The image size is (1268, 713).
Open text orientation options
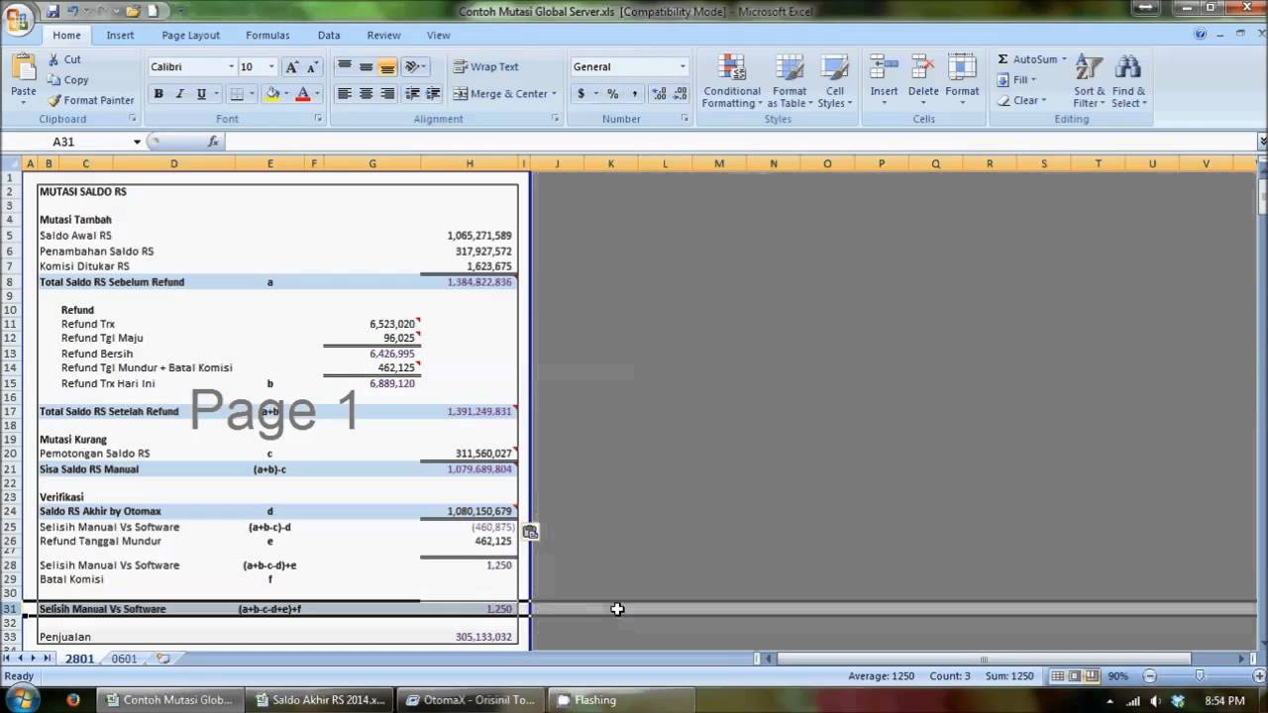[x=415, y=67]
